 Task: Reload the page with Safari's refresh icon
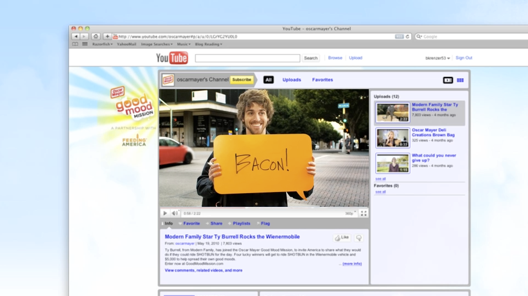point(408,36)
